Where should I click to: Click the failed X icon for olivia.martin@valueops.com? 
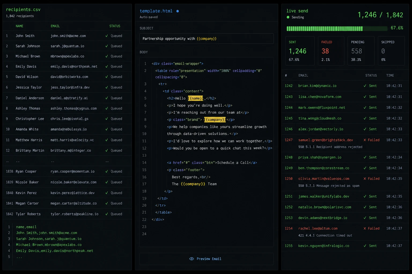tap(365, 178)
